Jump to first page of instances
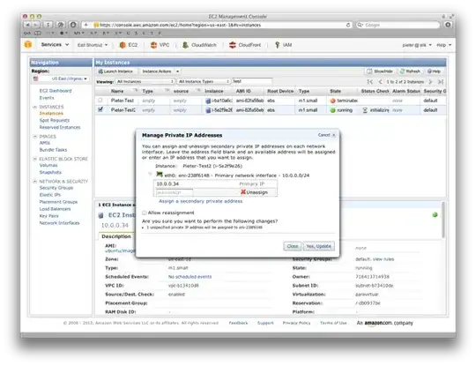476x366 pixels. pos(369,82)
